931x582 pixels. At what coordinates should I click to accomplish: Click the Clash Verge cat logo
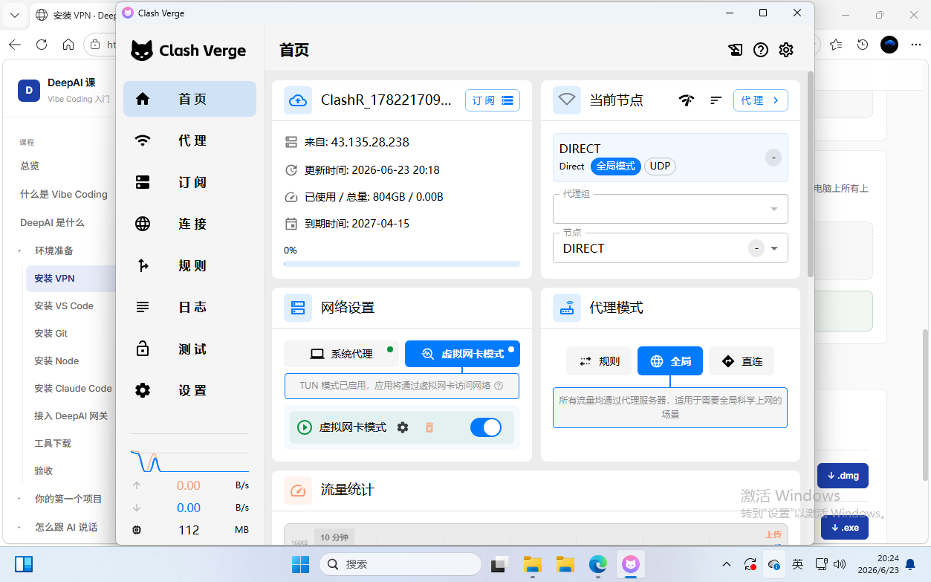pyautogui.click(x=142, y=51)
